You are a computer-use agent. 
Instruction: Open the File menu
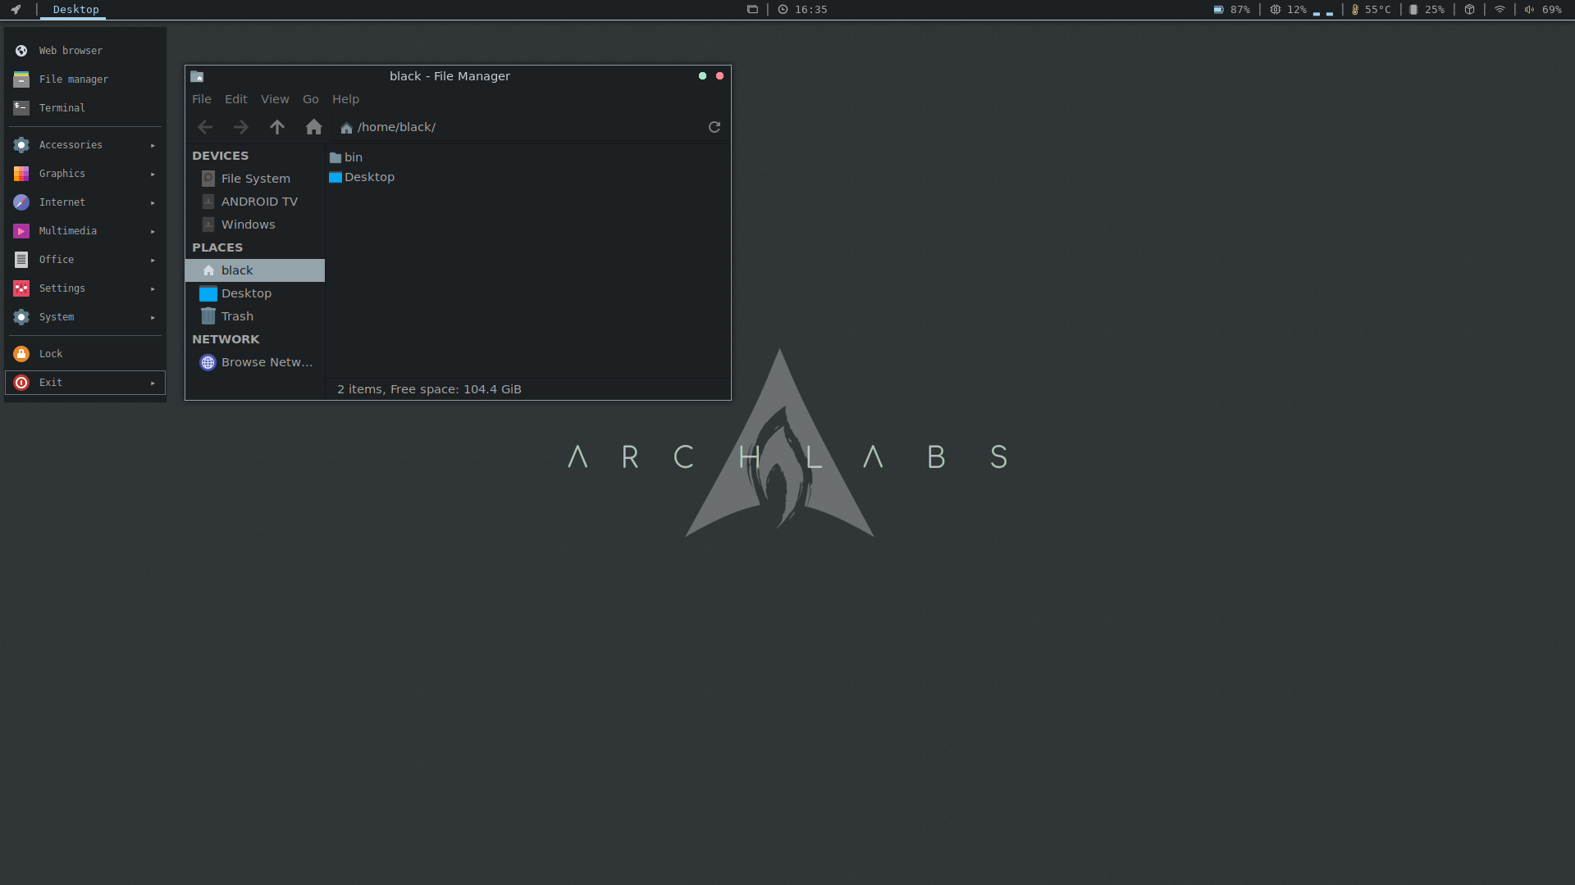click(x=202, y=99)
